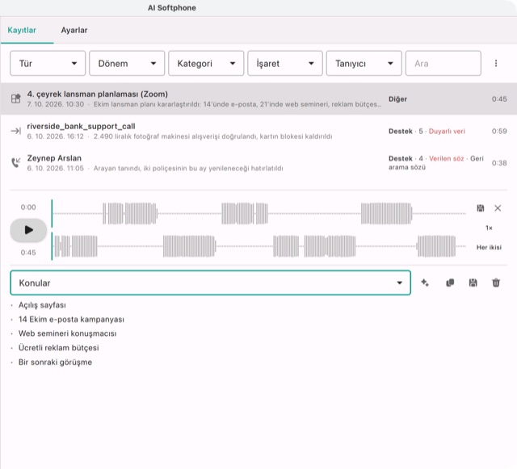Click the imported file arrow icon
This screenshot has width=517, height=469.
pos(15,131)
